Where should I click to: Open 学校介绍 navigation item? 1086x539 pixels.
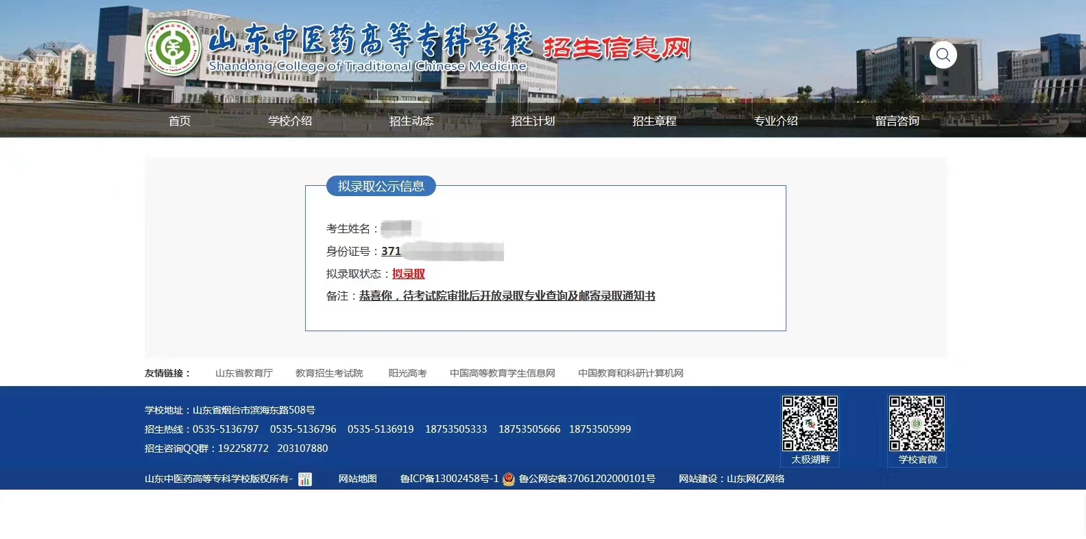pyautogui.click(x=290, y=121)
